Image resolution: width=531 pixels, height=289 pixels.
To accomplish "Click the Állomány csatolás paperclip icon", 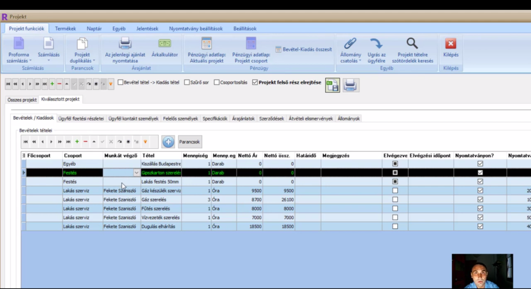I will (351, 44).
